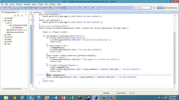The height and width of the screenshot is (100, 179).
Task: Click the Back navigation arrow toolbar icon
Action: tap(91, 8)
